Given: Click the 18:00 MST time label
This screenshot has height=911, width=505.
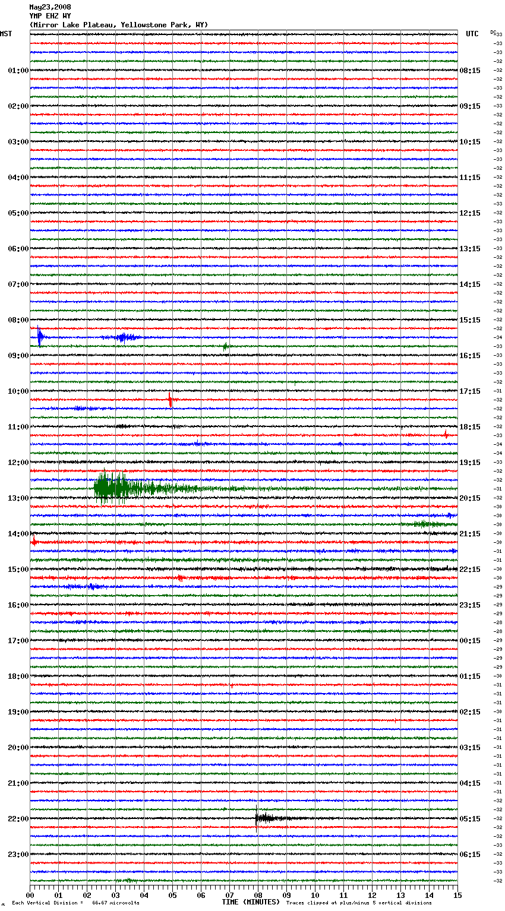Looking at the screenshot, I should (18, 676).
